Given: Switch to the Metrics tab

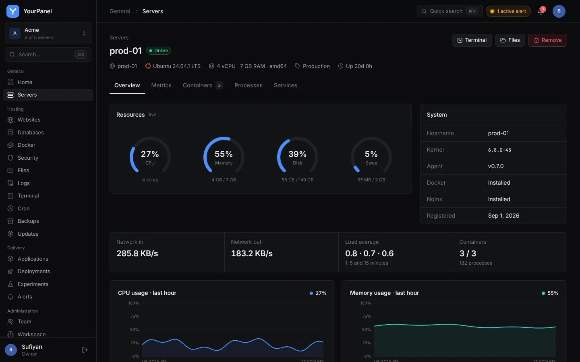Looking at the screenshot, I should point(161,85).
